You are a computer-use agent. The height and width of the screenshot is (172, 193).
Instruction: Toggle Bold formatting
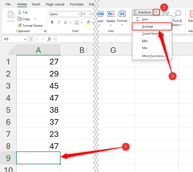52,22
